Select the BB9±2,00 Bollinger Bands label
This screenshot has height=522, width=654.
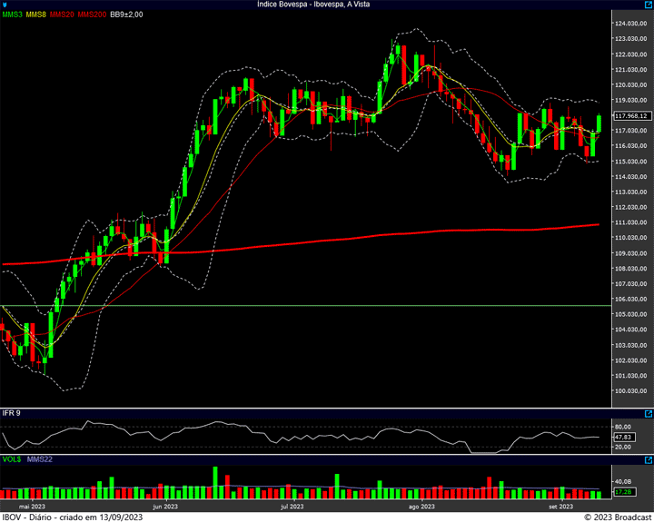tap(128, 15)
